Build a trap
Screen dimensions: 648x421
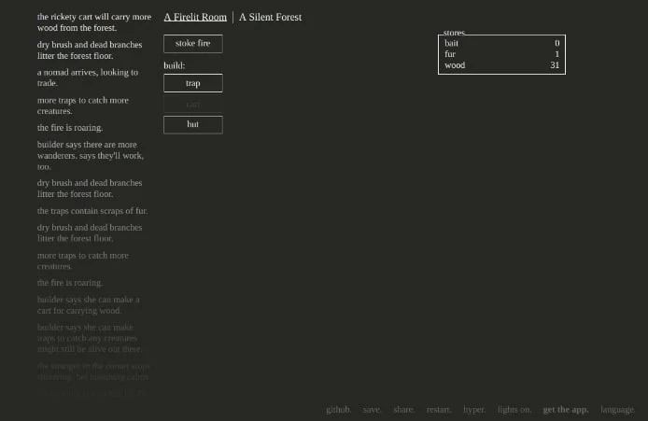tap(193, 83)
